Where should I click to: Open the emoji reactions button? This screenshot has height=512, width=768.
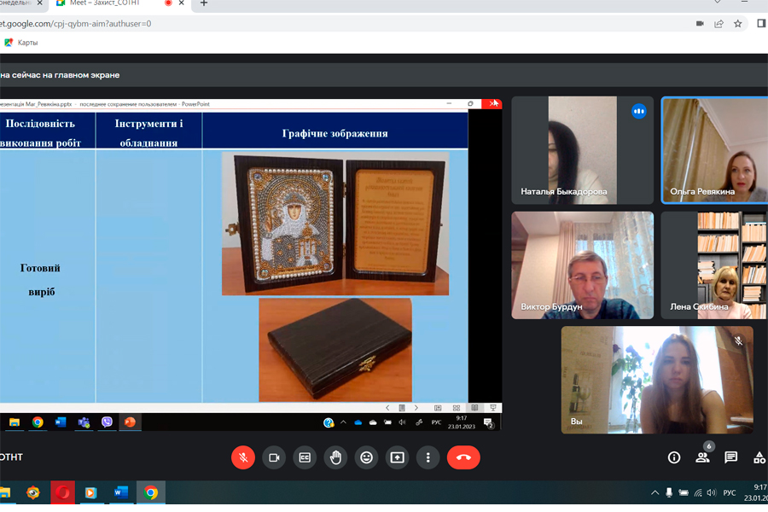pyautogui.click(x=366, y=457)
